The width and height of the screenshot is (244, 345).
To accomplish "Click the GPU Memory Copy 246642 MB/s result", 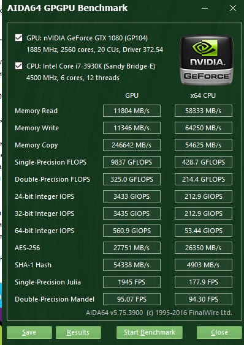I will [x=132, y=145].
